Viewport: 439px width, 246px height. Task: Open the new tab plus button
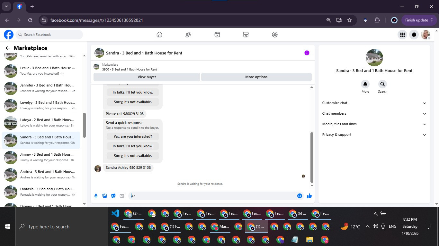(32, 6)
